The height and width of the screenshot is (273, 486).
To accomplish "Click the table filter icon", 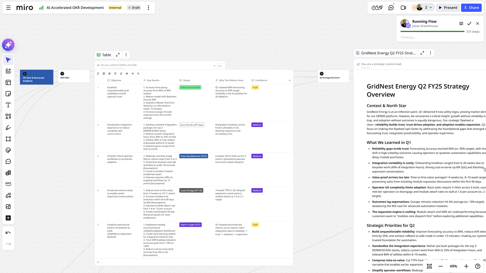I will tap(115, 74).
